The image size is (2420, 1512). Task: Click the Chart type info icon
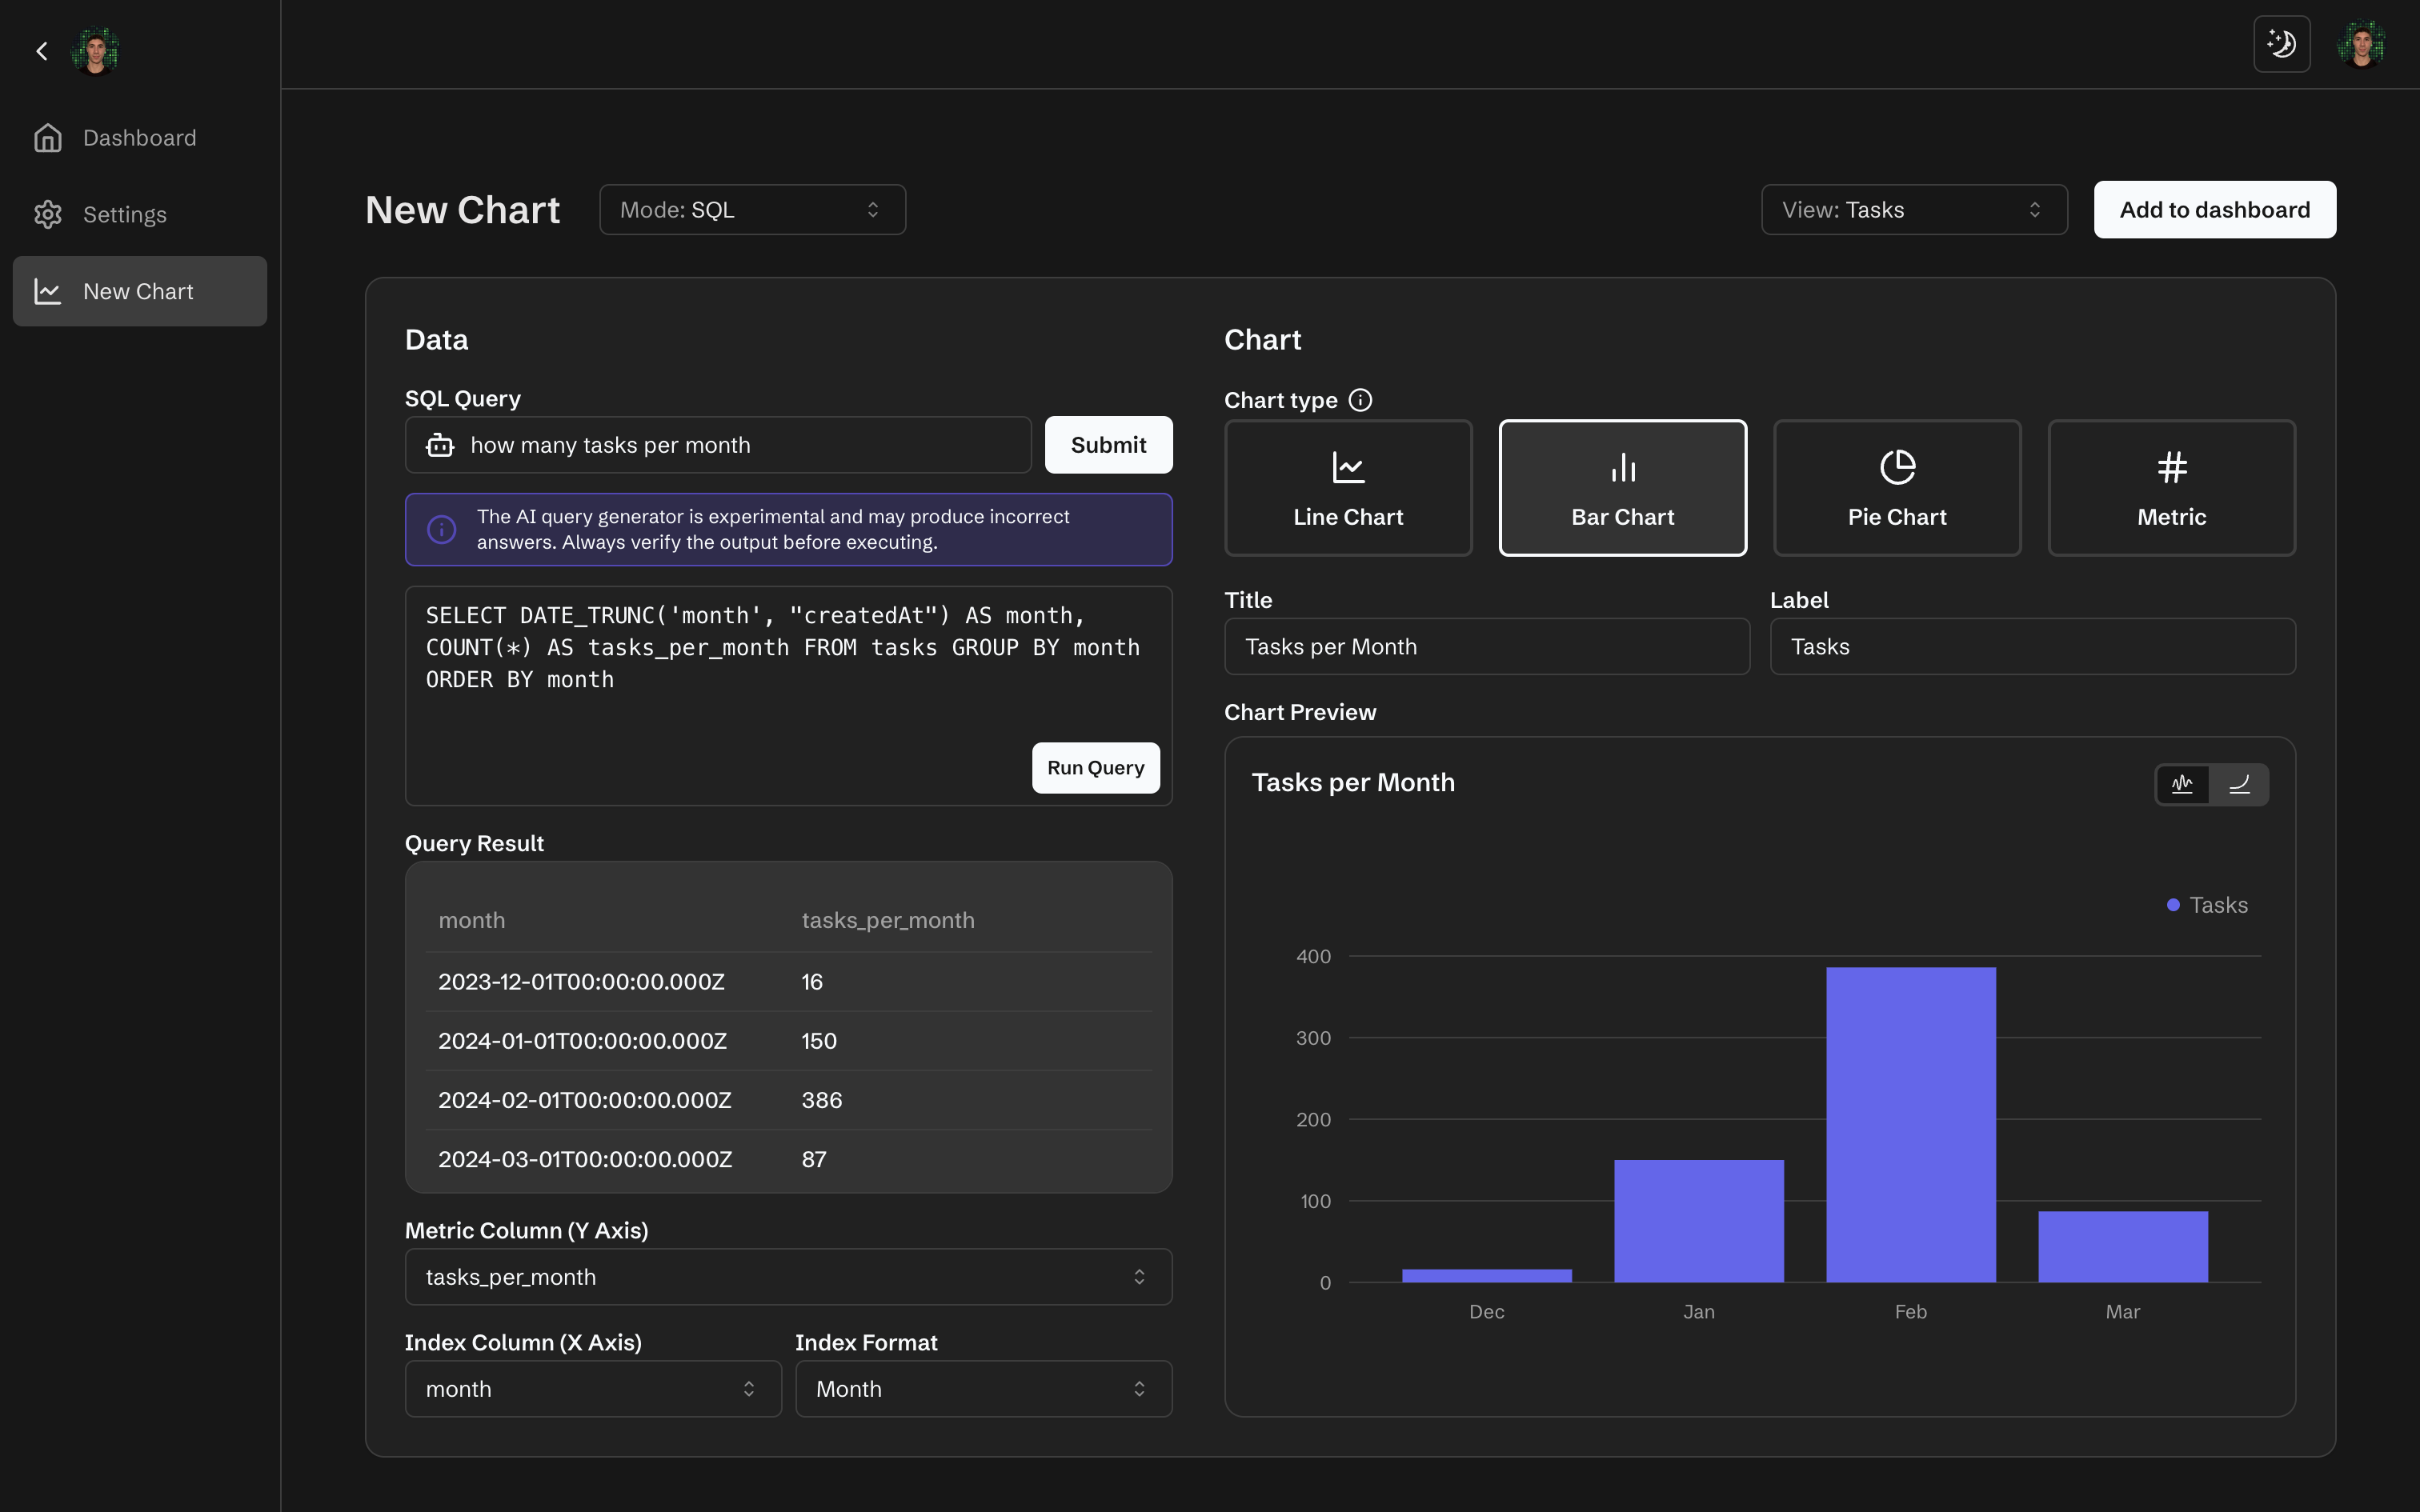click(1360, 400)
